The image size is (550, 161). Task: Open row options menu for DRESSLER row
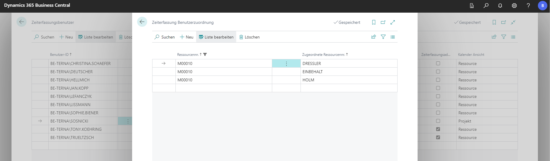[x=286, y=63]
